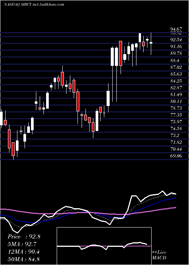This screenshot has height=265, width=189.
Task: Click the 82.87 price axis label
Action: point(176,88)
